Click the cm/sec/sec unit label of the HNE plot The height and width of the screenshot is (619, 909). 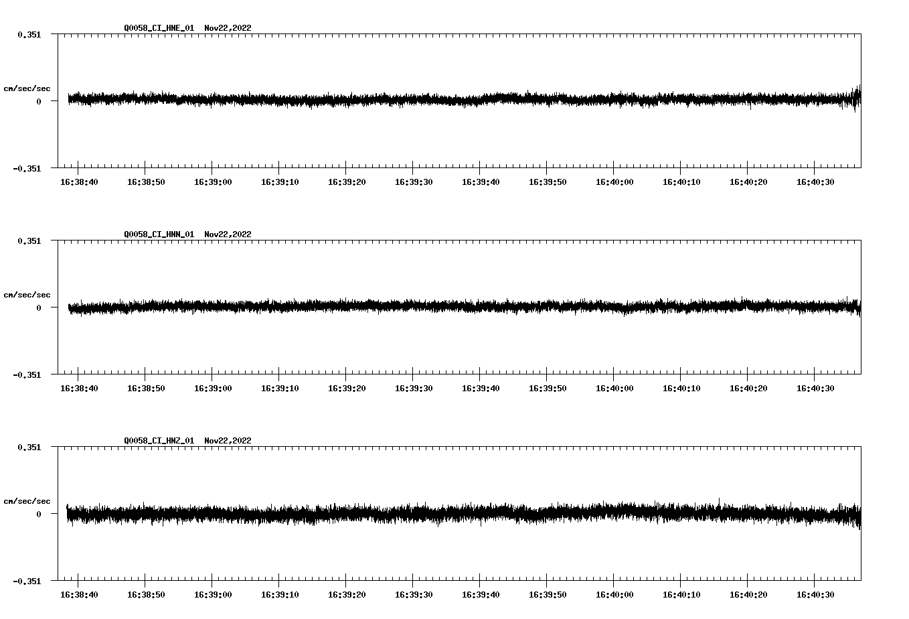coord(27,89)
